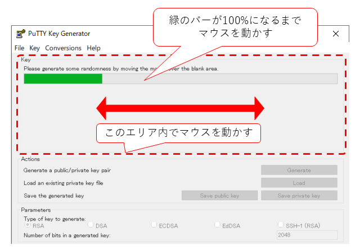360x249 pixels.
Task: Click the Save private key button
Action: 299,196
